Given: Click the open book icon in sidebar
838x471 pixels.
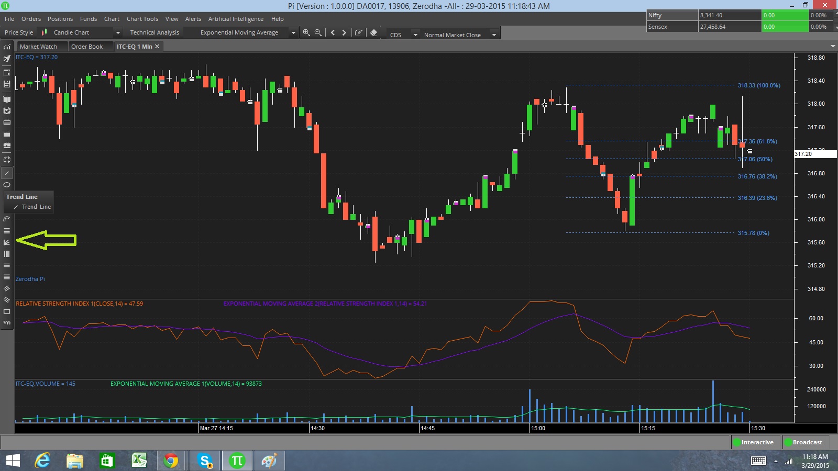Looking at the screenshot, I should [7, 99].
